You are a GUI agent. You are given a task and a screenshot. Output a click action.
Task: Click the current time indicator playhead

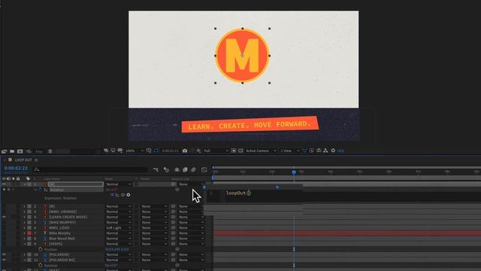294,172
